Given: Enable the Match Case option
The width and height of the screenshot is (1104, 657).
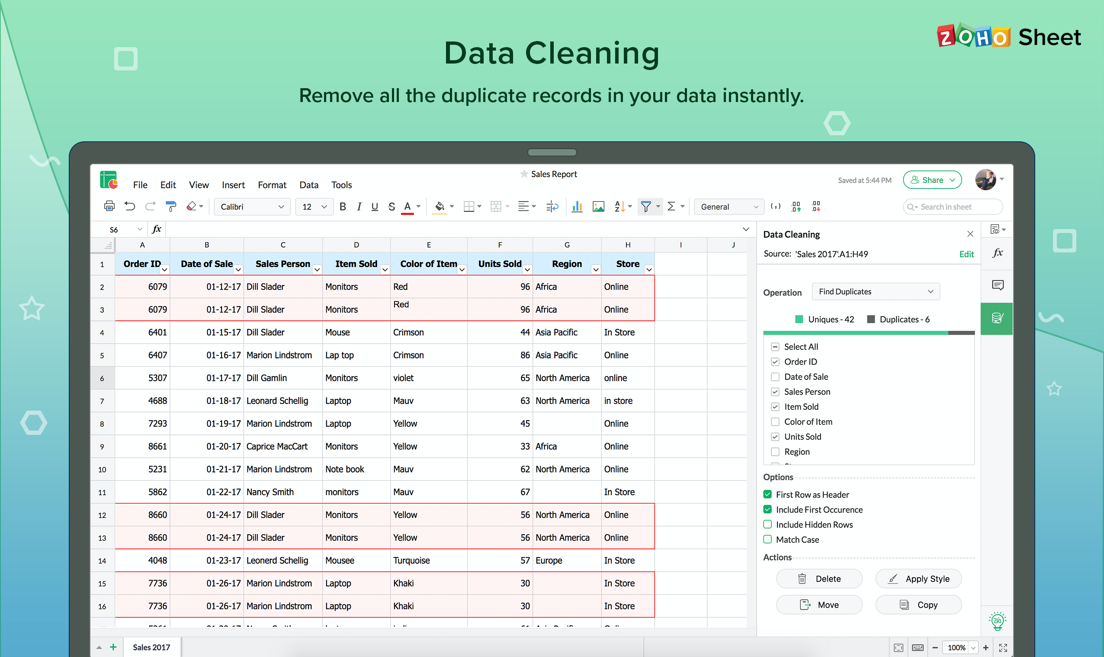Looking at the screenshot, I should tap(767, 540).
